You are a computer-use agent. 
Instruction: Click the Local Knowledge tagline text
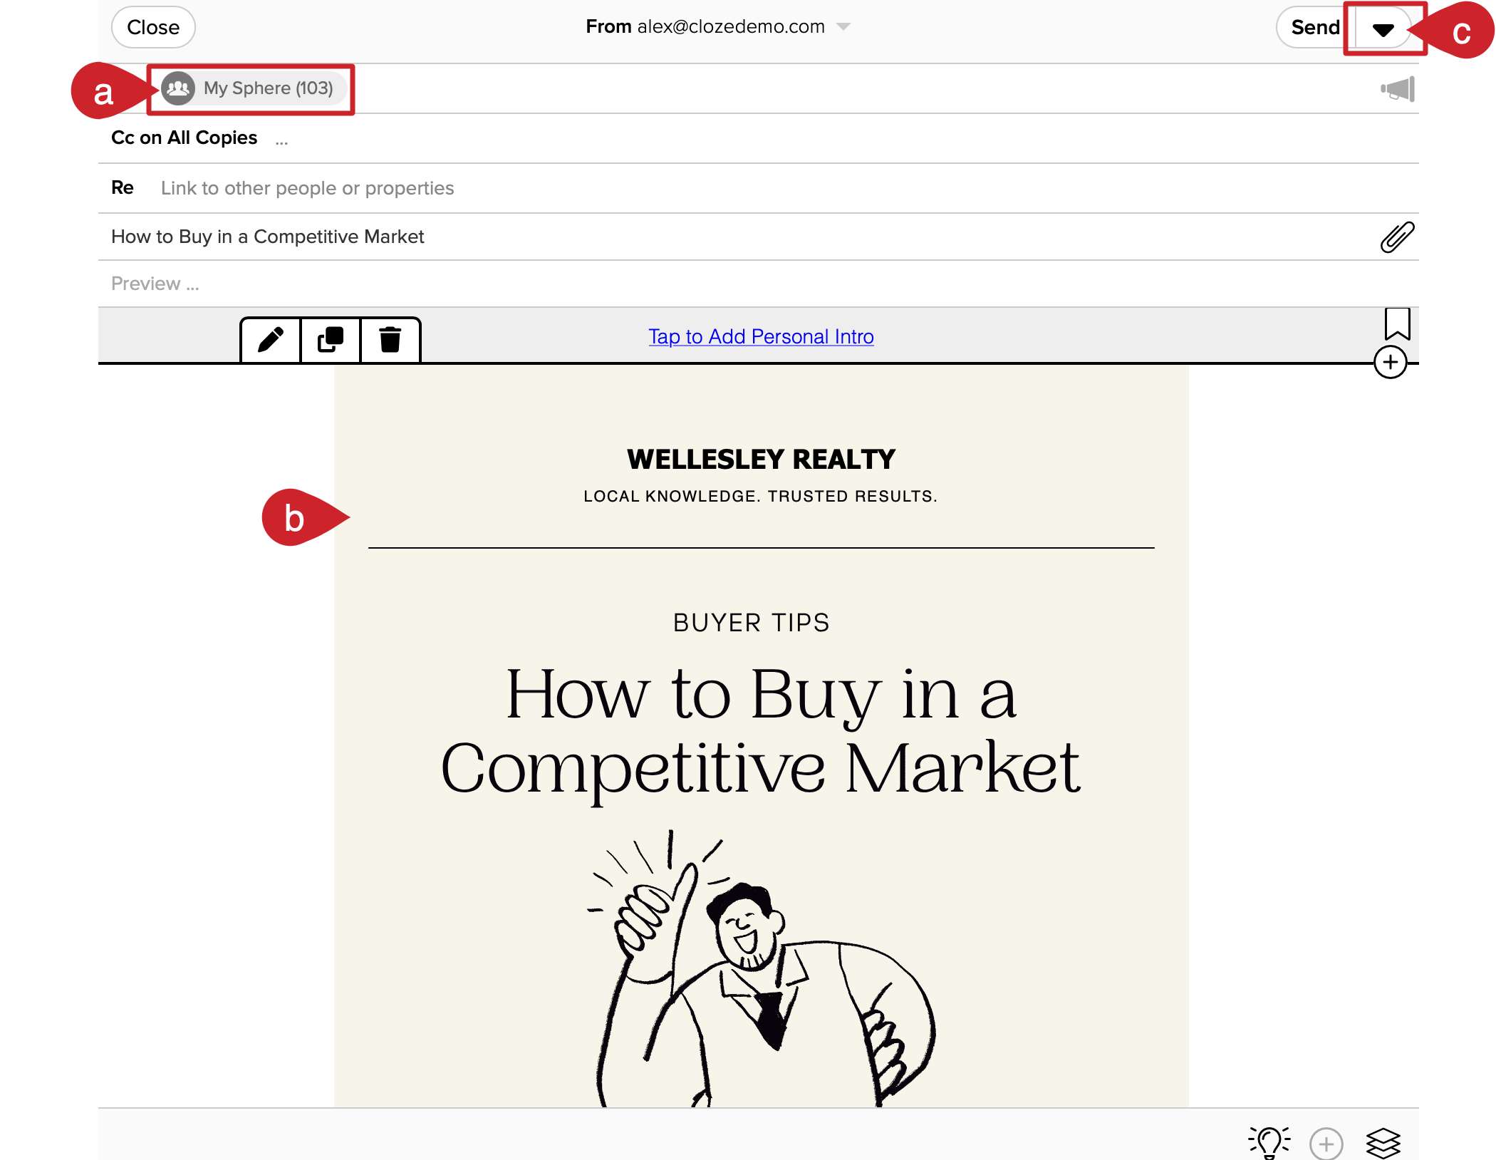tap(760, 496)
